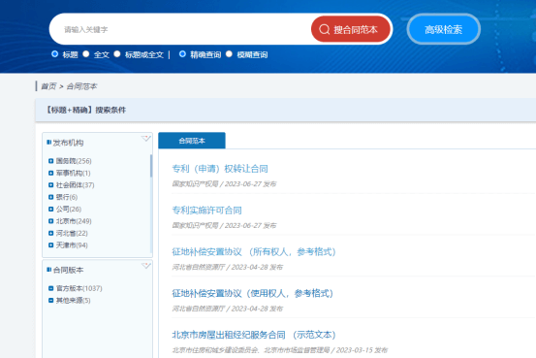Image resolution: width=536 pixels, height=358 pixels.
Task: Collapse the 发布机构 panel arrow icon
Action: 146,139
